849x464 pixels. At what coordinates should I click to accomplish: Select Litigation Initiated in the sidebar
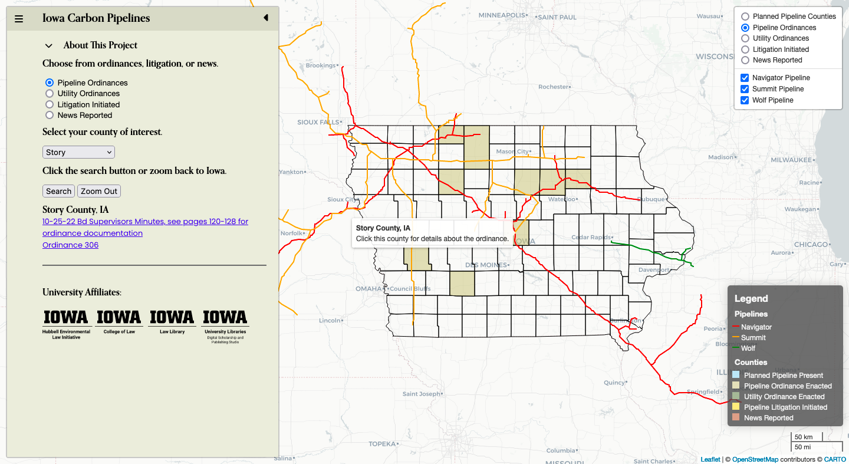coord(50,104)
